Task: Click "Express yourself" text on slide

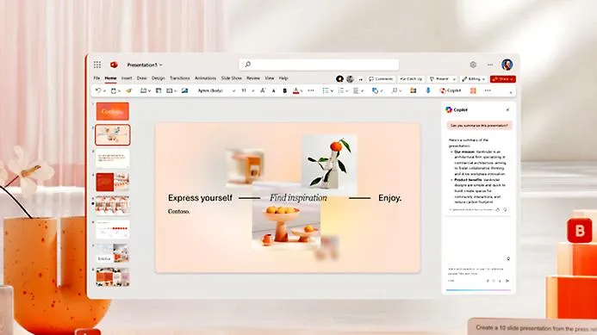Action: pyautogui.click(x=200, y=198)
